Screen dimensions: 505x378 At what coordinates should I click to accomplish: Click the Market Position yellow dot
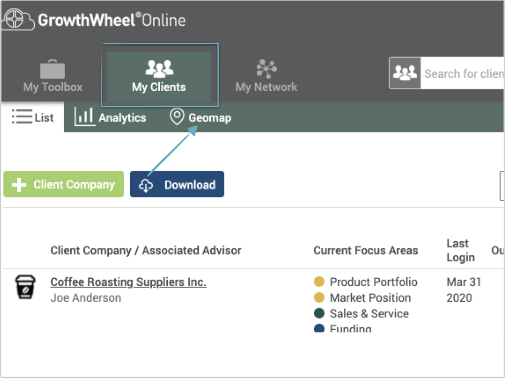[x=319, y=297]
